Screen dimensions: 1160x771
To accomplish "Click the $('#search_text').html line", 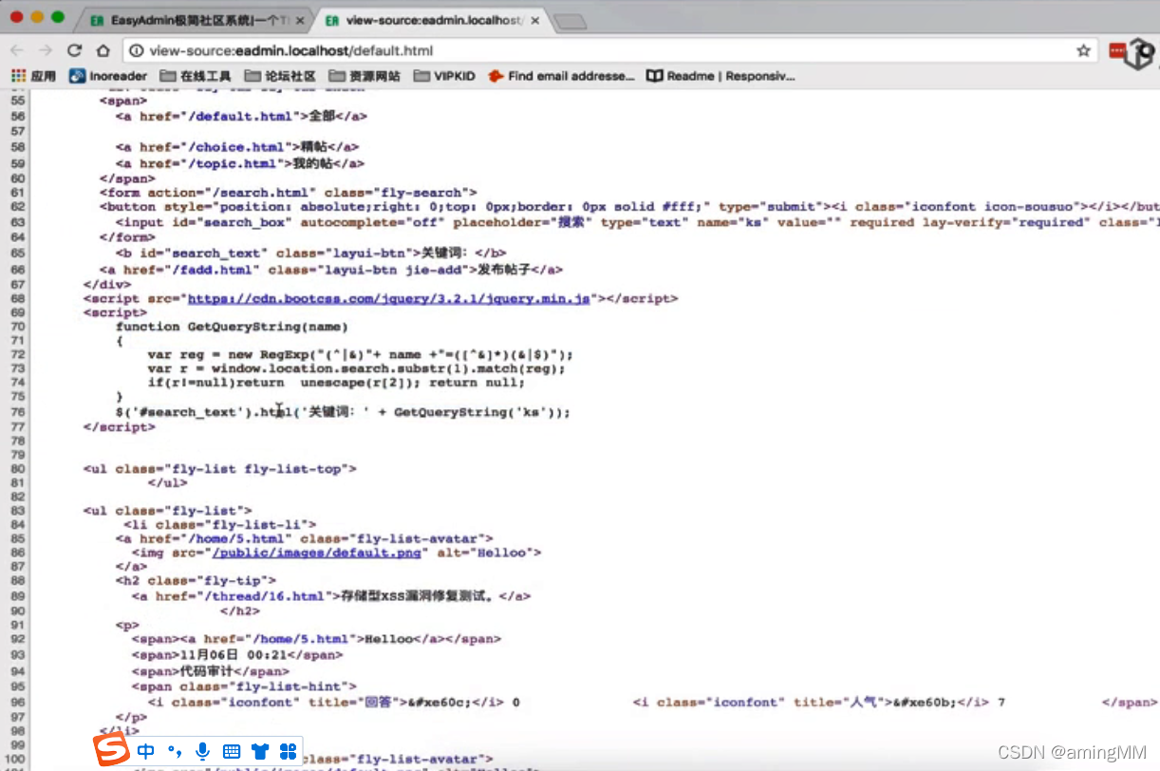I will 343,413.
